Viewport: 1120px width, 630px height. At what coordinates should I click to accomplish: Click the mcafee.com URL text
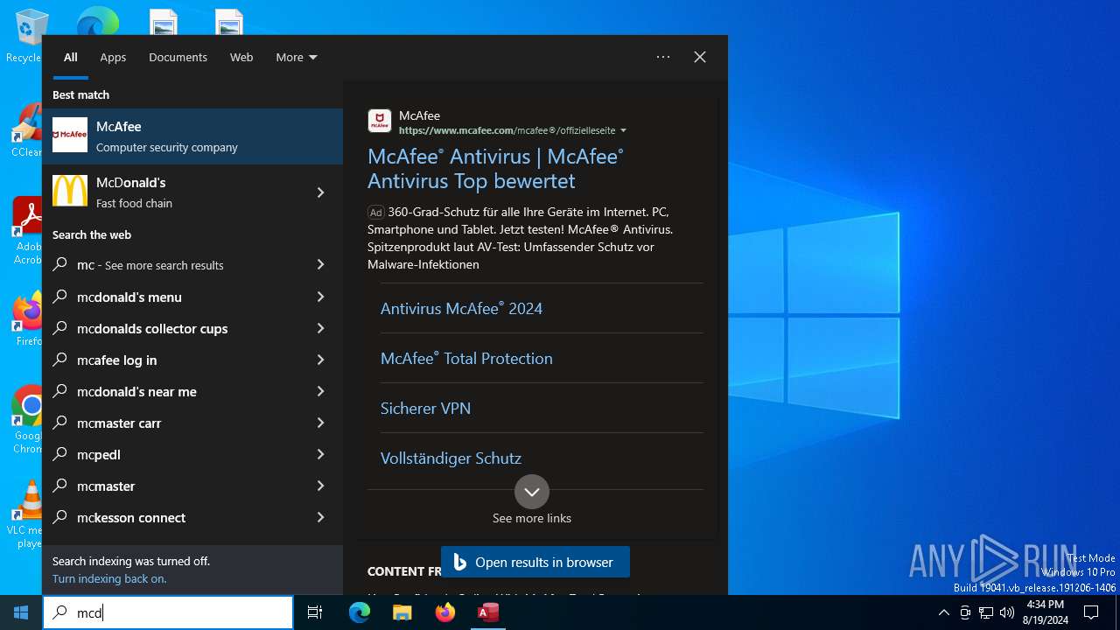(507, 130)
